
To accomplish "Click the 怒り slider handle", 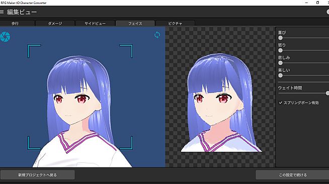I will coord(280,50).
